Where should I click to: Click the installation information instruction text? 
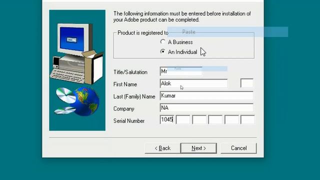(x=182, y=16)
